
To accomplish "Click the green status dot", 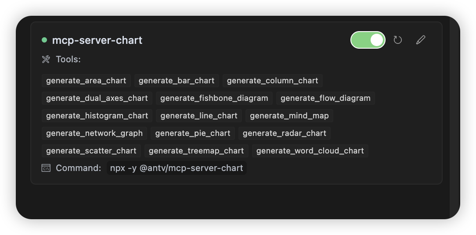I will coord(44,40).
